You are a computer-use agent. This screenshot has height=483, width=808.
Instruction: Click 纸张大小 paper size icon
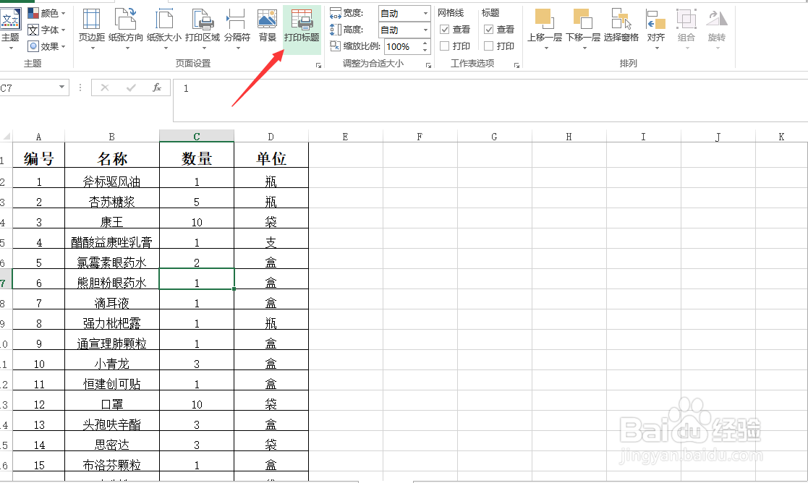coord(164,19)
